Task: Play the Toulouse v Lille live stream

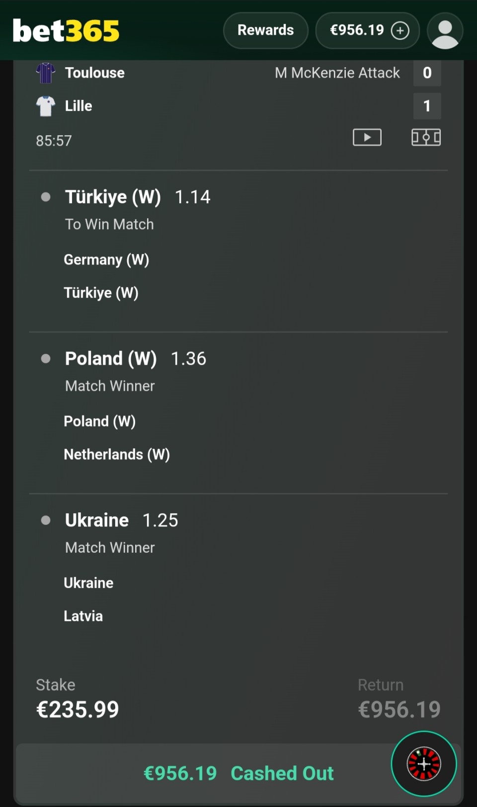Action: point(367,137)
